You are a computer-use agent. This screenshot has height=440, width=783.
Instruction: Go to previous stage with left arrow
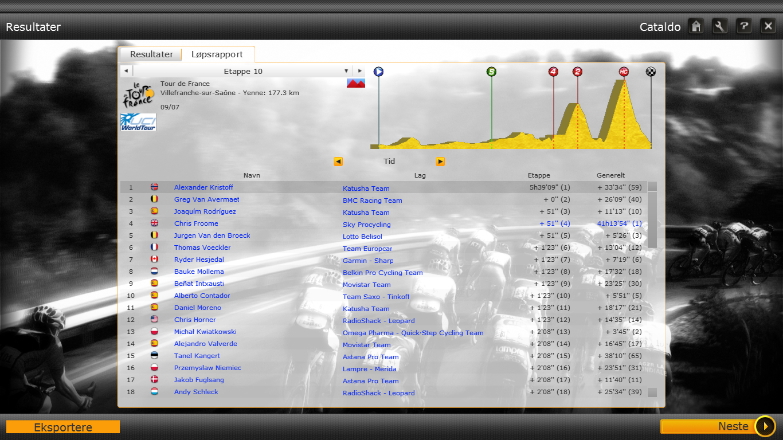(126, 71)
